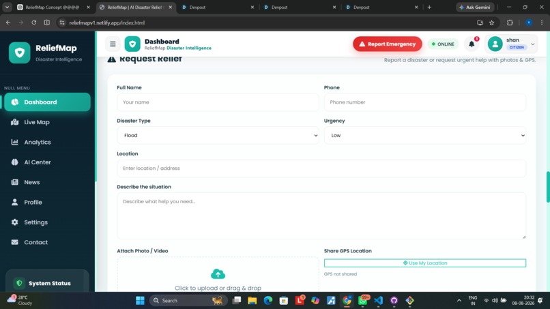Open a new browser tab
The height and width of the screenshot is (309, 550).
coord(429,7)
